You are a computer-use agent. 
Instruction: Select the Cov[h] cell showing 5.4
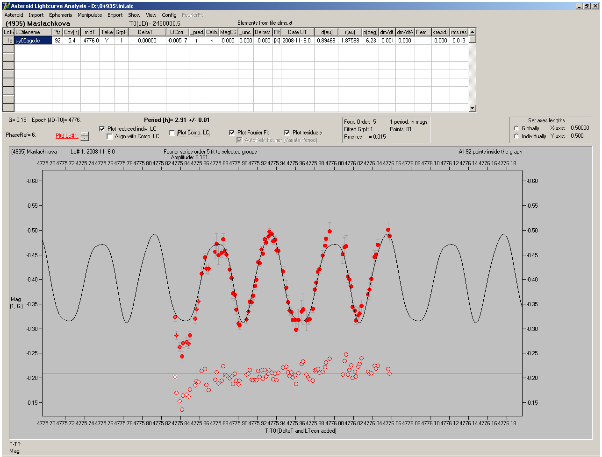click(x=72, y=41)
